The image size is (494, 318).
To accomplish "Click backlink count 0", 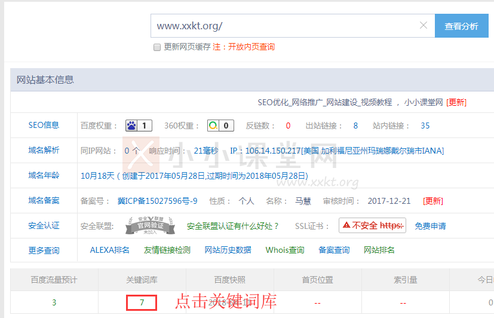I will 288,126.
